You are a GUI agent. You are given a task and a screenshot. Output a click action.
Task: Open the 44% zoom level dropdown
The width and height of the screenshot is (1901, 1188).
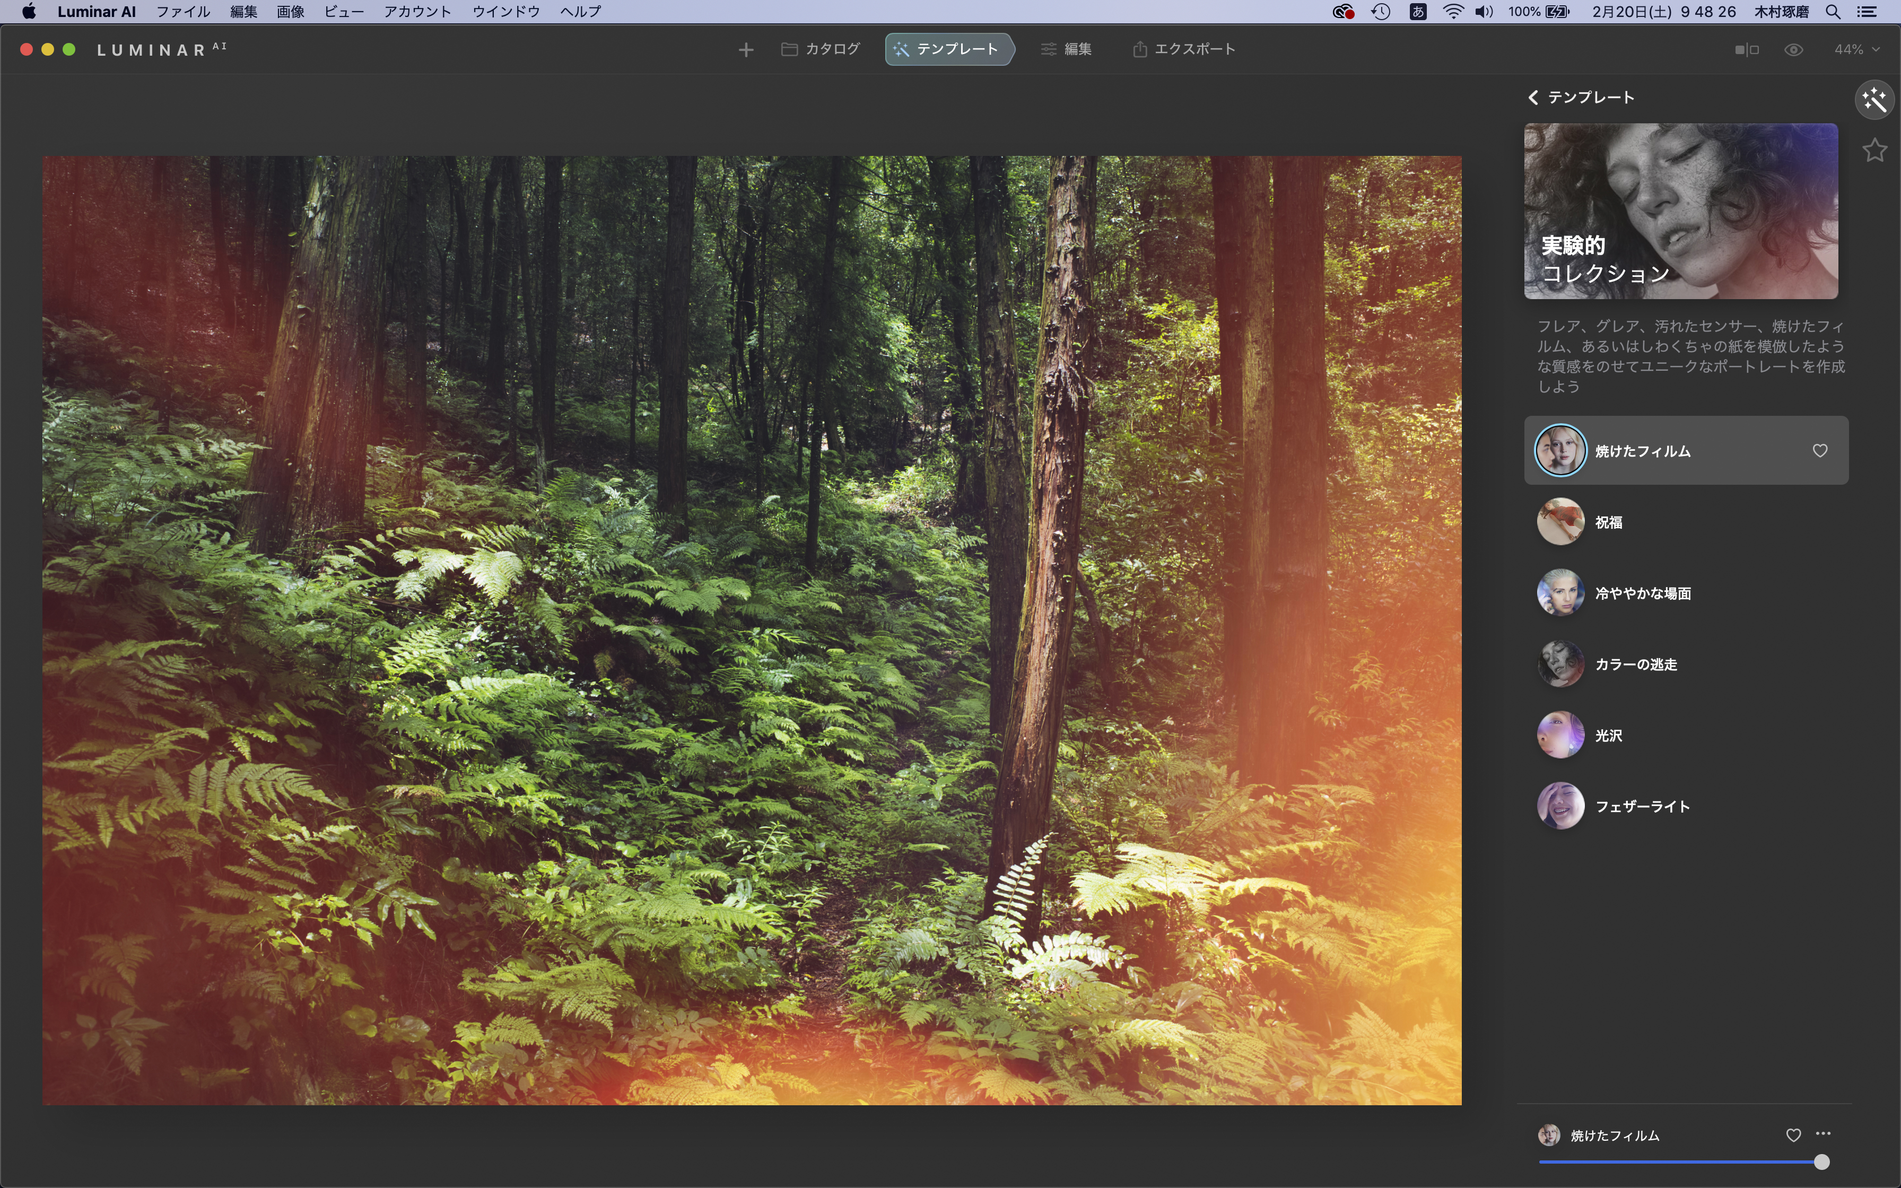click(x=1856, y=49)
